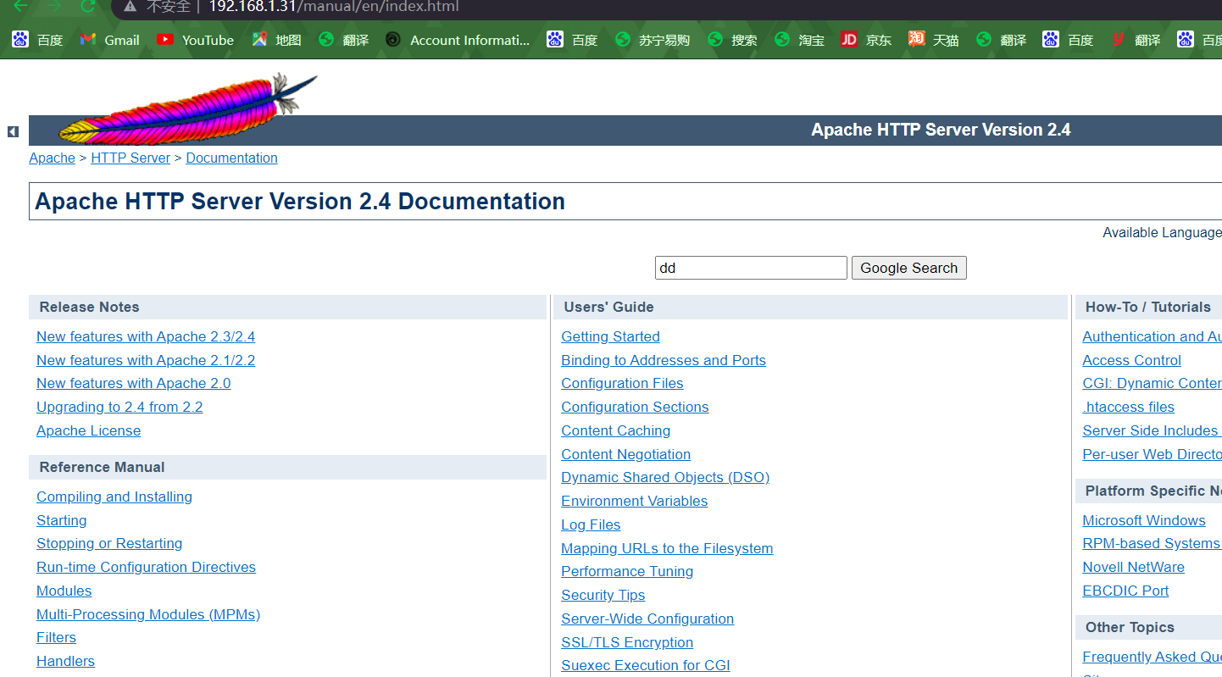Open the Content Negotiation link
This screenshot has height=677, width=1222.
click(x=625, y=454)
